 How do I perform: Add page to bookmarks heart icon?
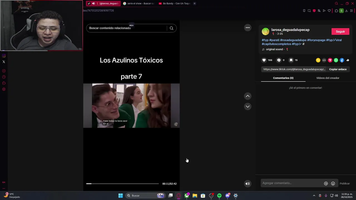click(x=329, y=11)
